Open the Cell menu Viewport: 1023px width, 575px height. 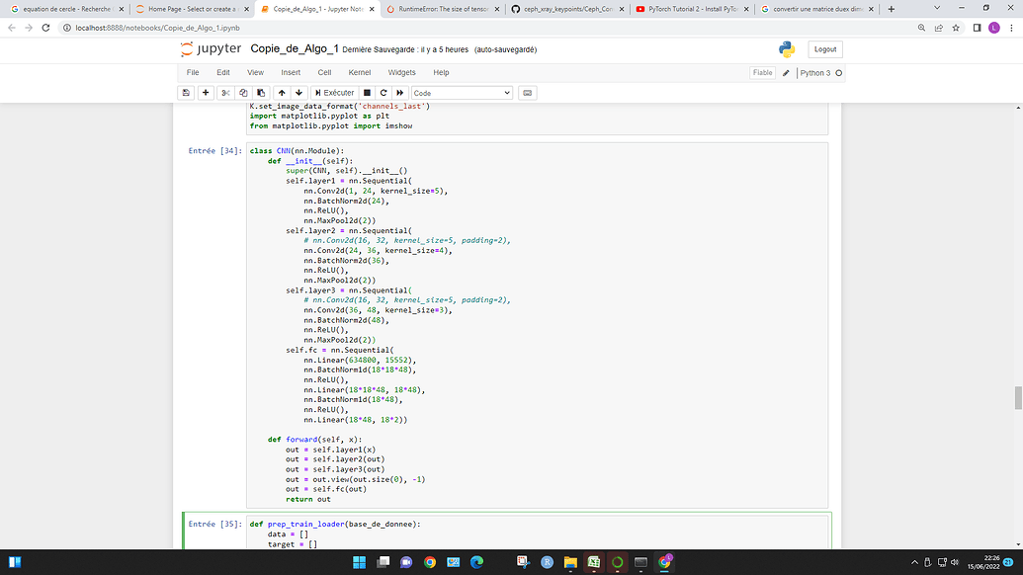pos(324,72)
